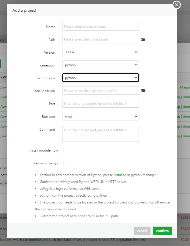190x246 pixels.
Task: Click the uWsgi description bullet
Action: pos(70,188)
